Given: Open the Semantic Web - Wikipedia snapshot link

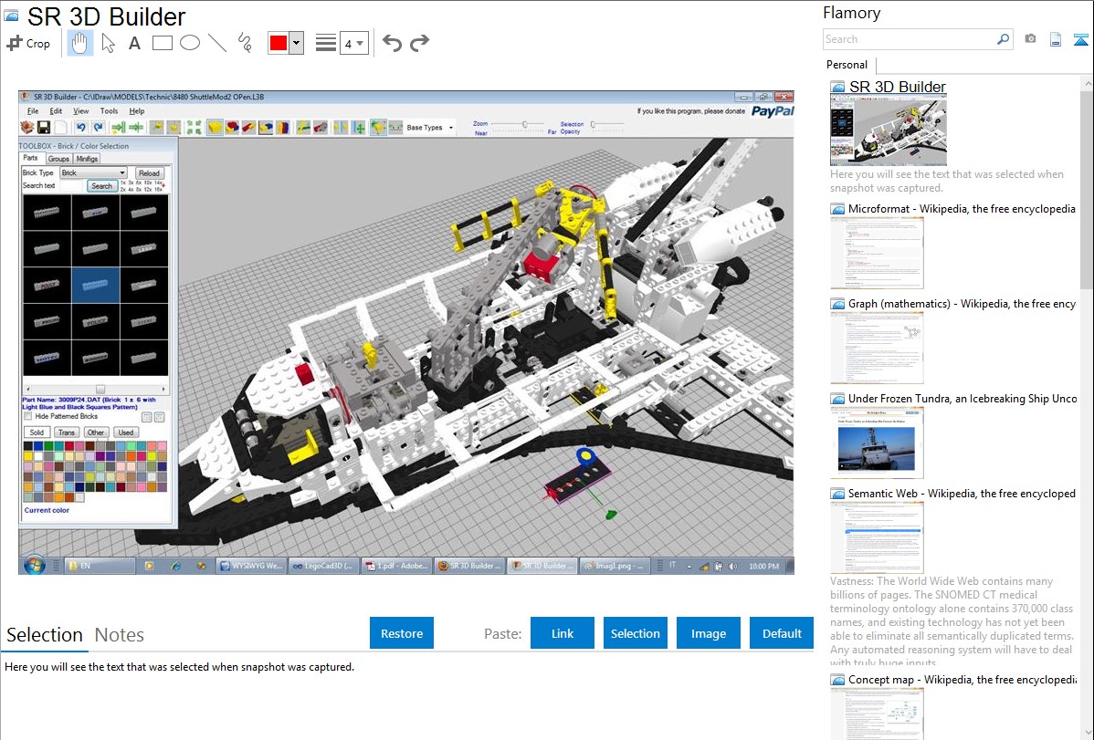Looking at the screenshot, I should tap(962, 493).
